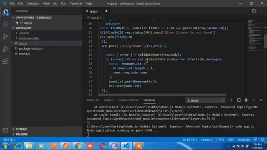
Task: Switch to Visual Studio Code taskbar icon
Action: click(x=126, y=146)
